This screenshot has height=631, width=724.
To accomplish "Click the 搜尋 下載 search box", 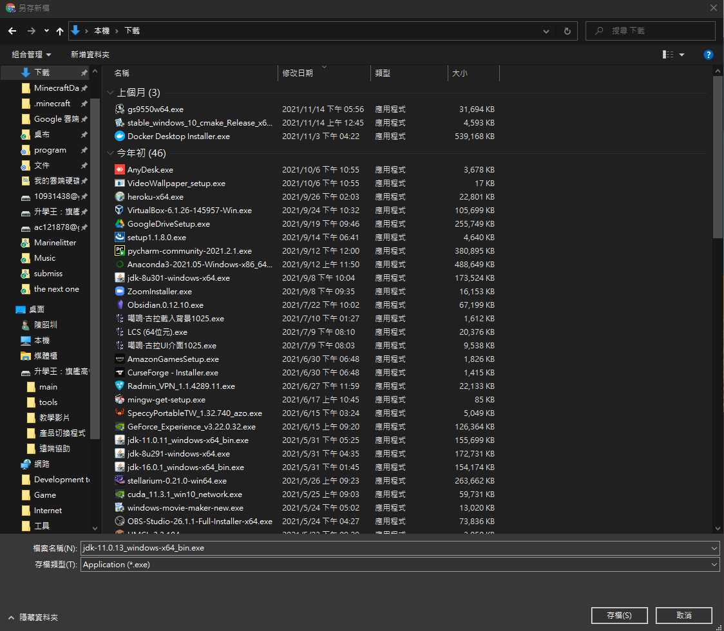I will pos(650,31).
